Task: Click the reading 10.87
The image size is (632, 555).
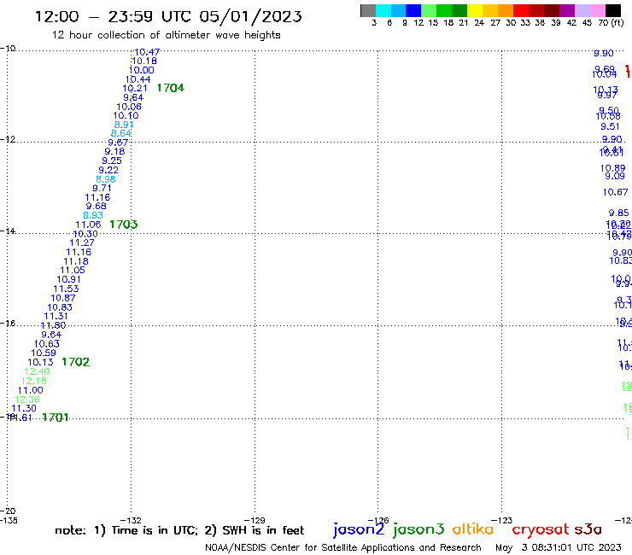Action: click(x=63, y=298)
